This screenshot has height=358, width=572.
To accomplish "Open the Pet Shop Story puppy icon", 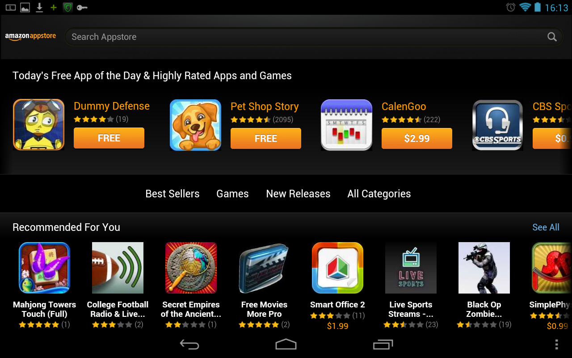I will (x=196, y=125).
